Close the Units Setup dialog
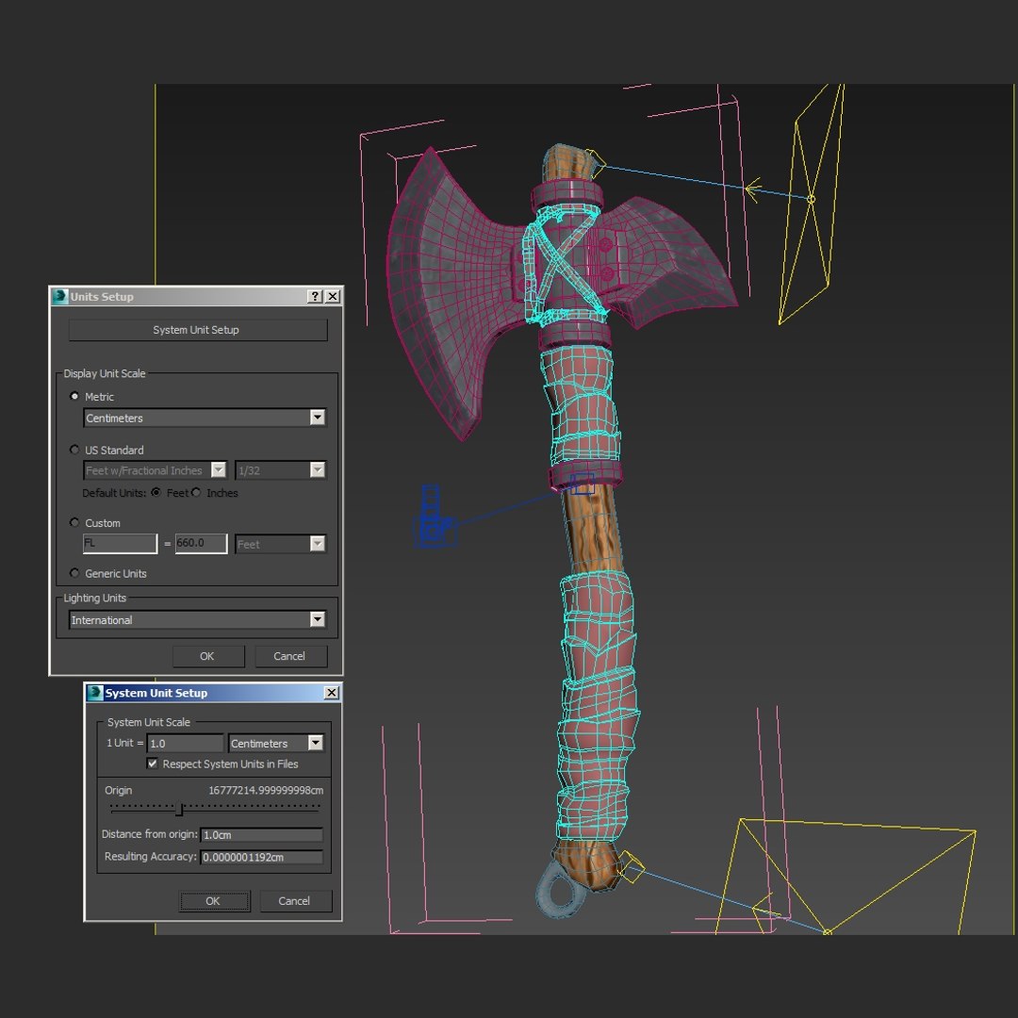Viewport: 1018px width, 1018px height. 333,296
